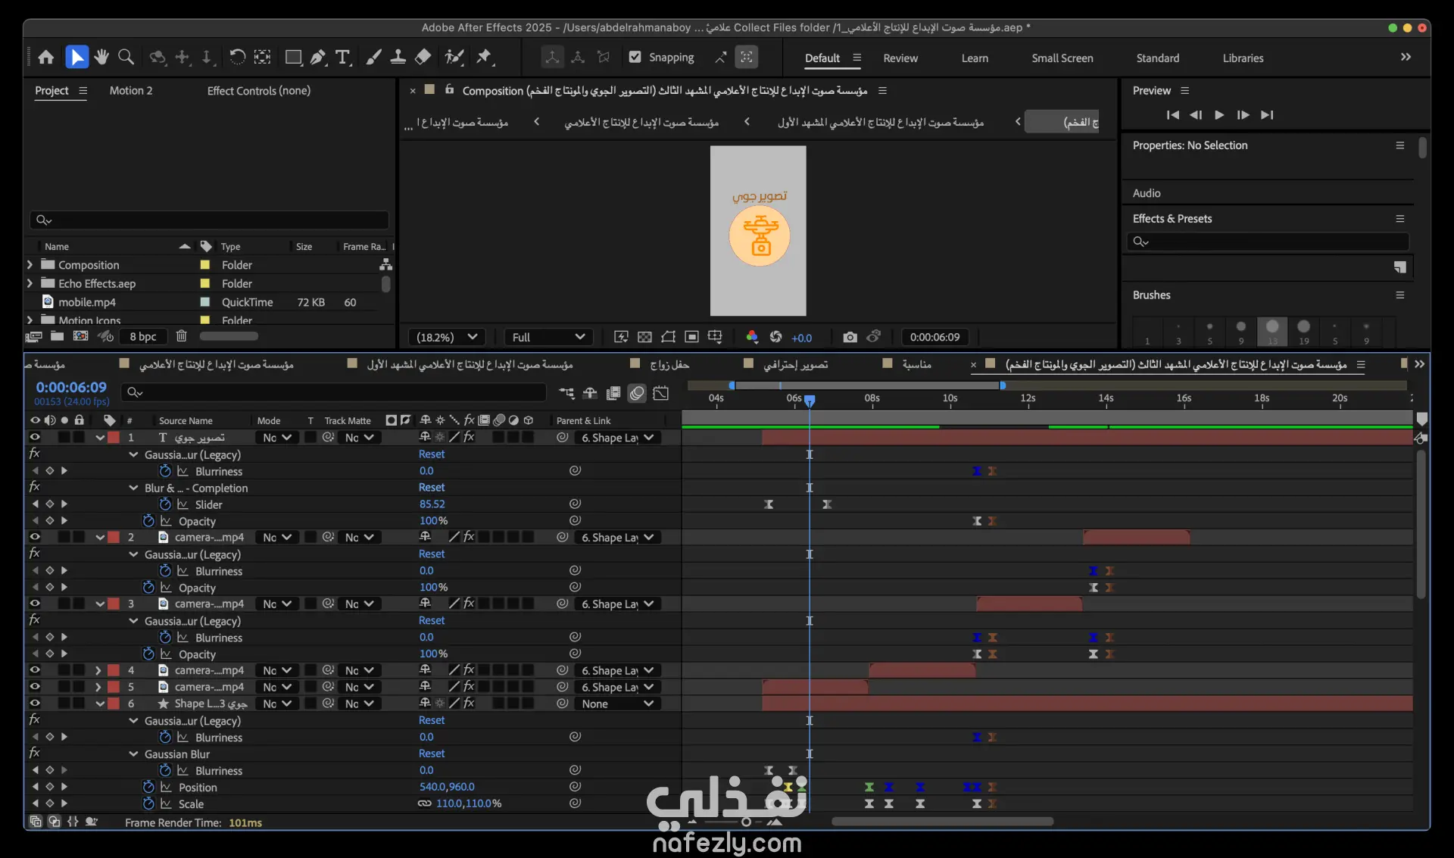1454x858 pixels.
Task: Switch to the Review workspace
Action: click(900, 58)
